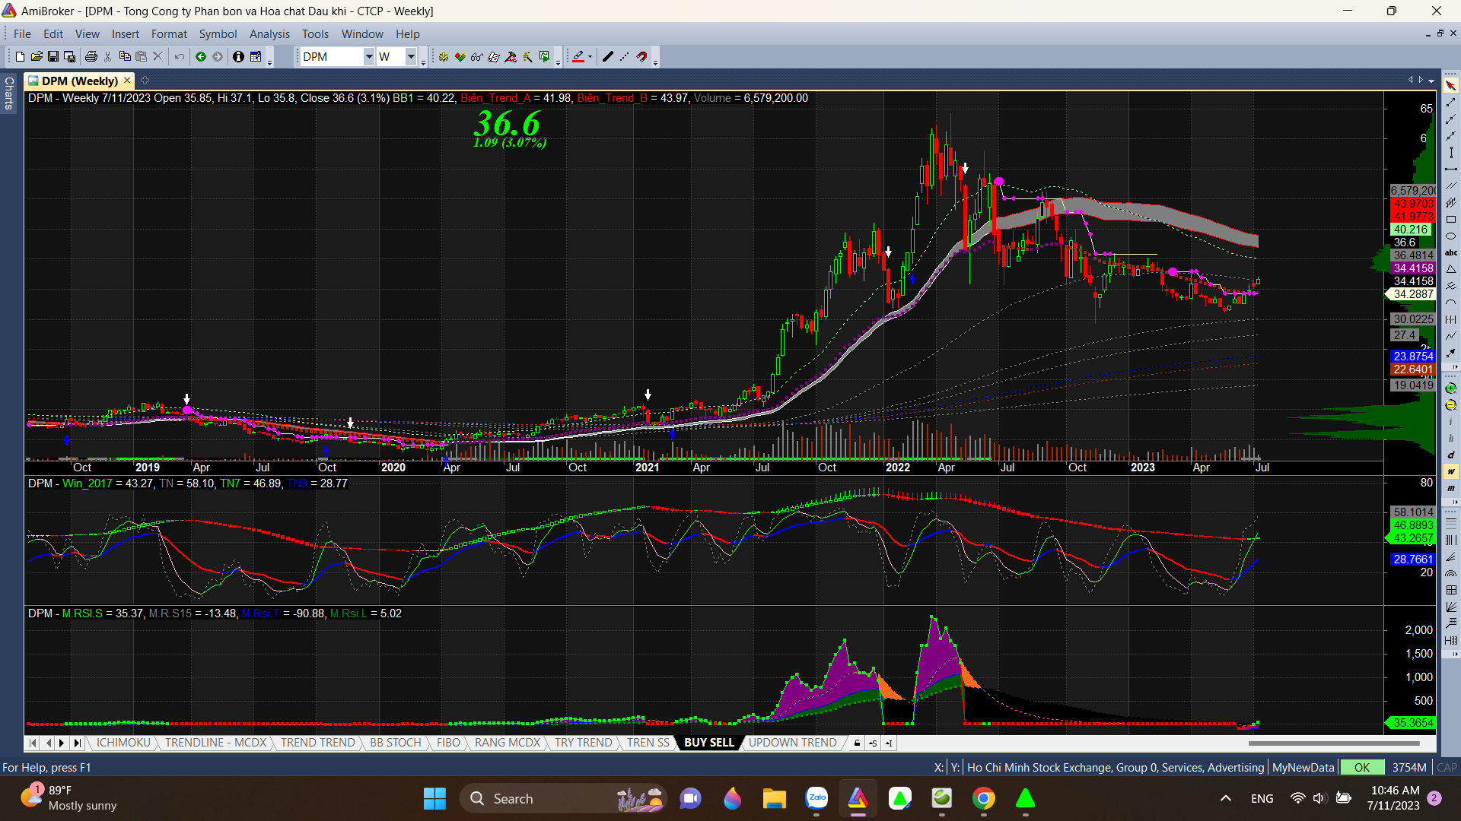Select the arc drawing tool
Viewport: 1461px width, 821px height.
pos(1451,303)
